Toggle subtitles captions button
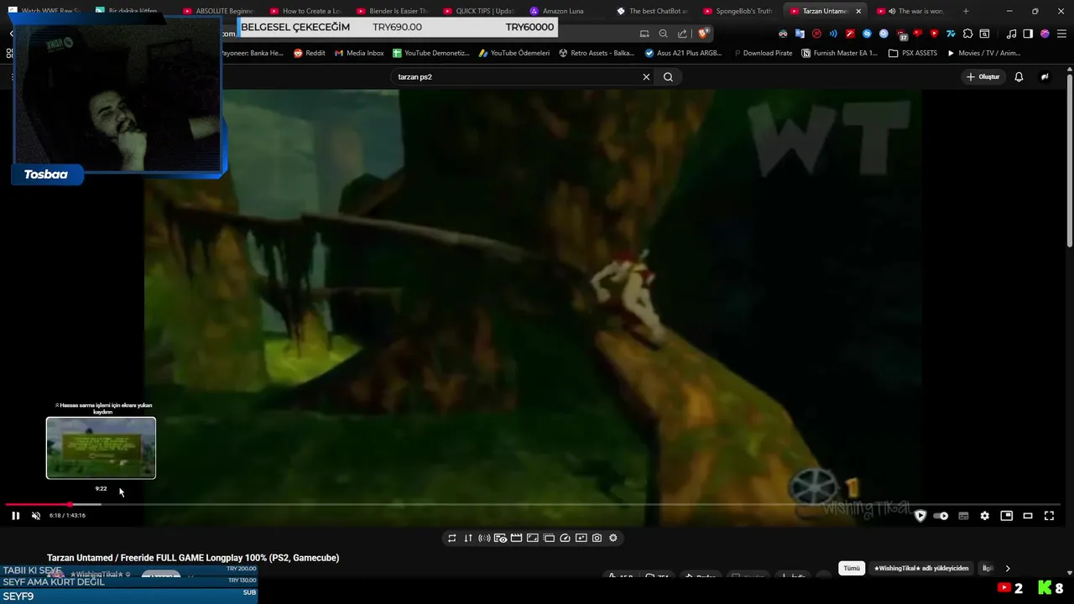This screenshot has height=604, width=1074. [x=963, y=516]
